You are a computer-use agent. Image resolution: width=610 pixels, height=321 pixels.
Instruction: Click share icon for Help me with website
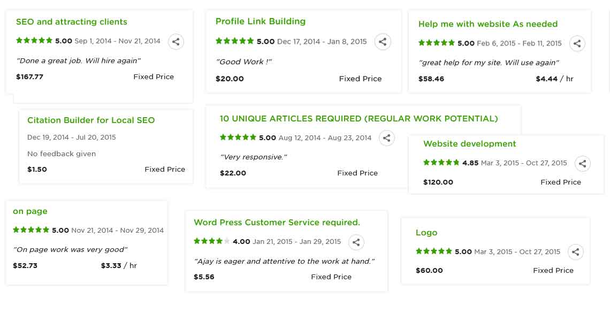click(x=577, y=43)
